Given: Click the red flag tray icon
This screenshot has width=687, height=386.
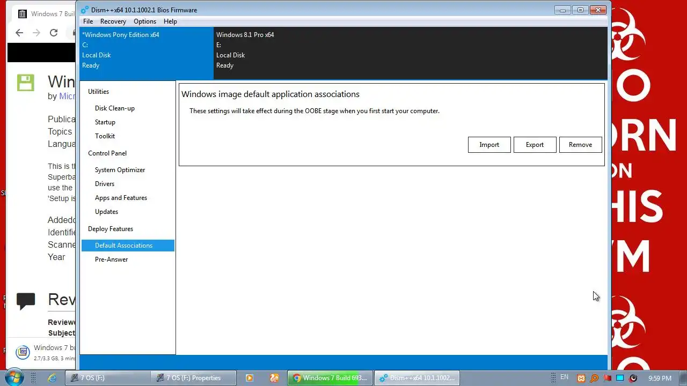Looking at the screenshot, I should coord(607,378).
